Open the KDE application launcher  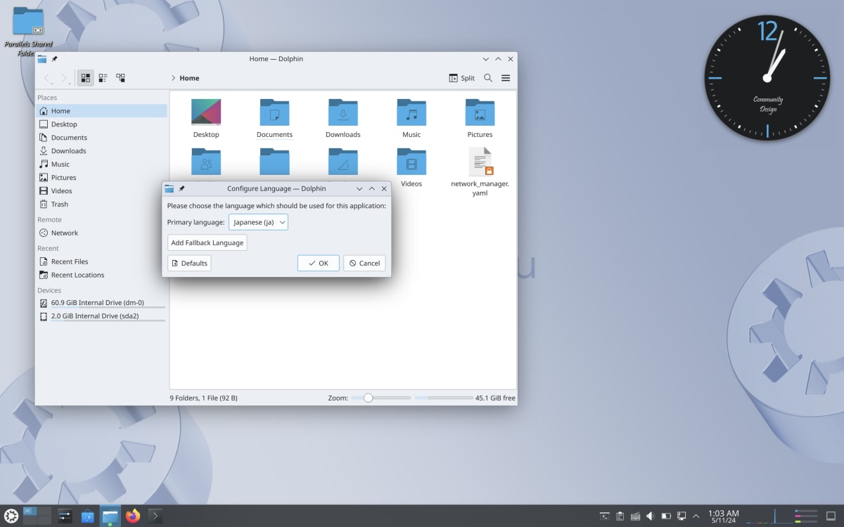tap(11, 516)
